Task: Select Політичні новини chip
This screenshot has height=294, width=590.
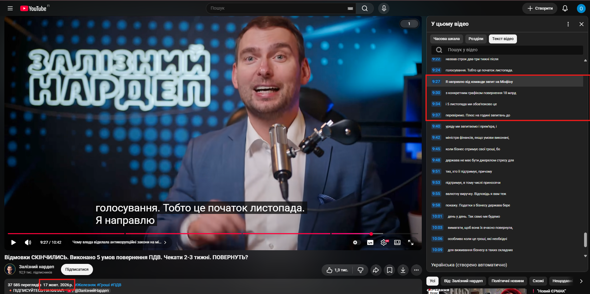Action: tap(508, 281)
